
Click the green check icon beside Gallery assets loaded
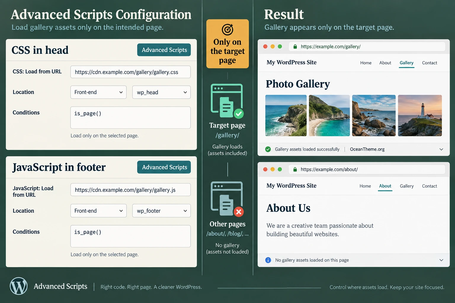tap(268, 149)
